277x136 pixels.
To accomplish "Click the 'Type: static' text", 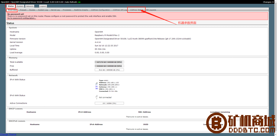I will tap(104, 80).
